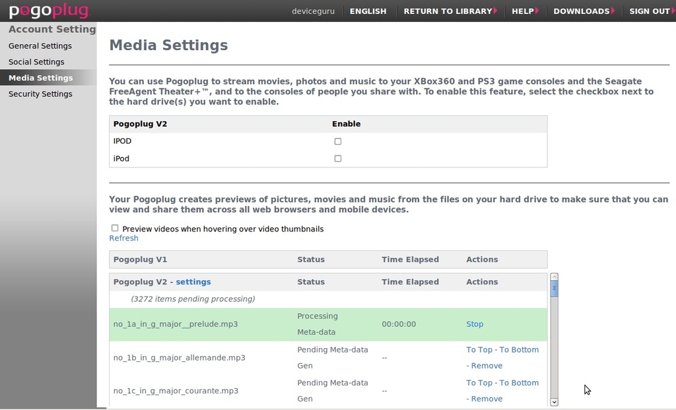Click the Enable column header

[x=346, y=124]
